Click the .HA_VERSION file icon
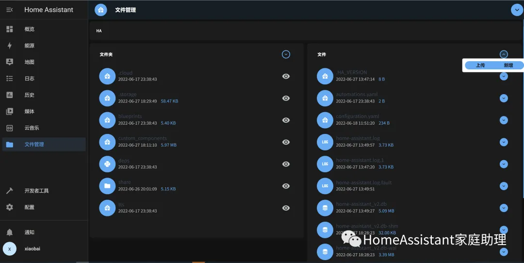This screenshot has height=263, width=524. tap(325, 76)
